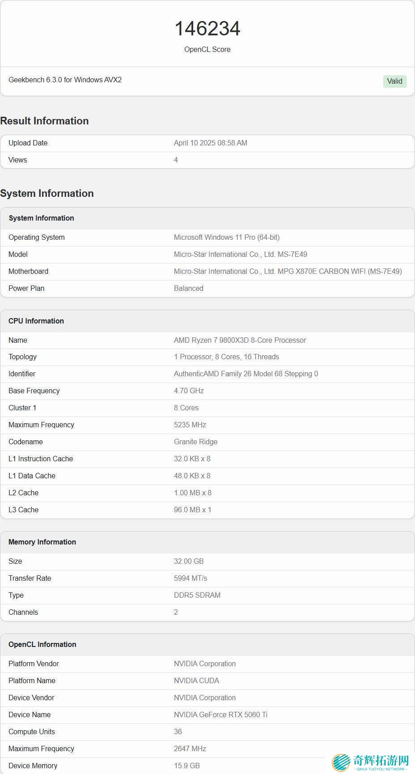Click the Balanced power plan value
The width and height of the screenshot is (415, 774).
(188, 288)
